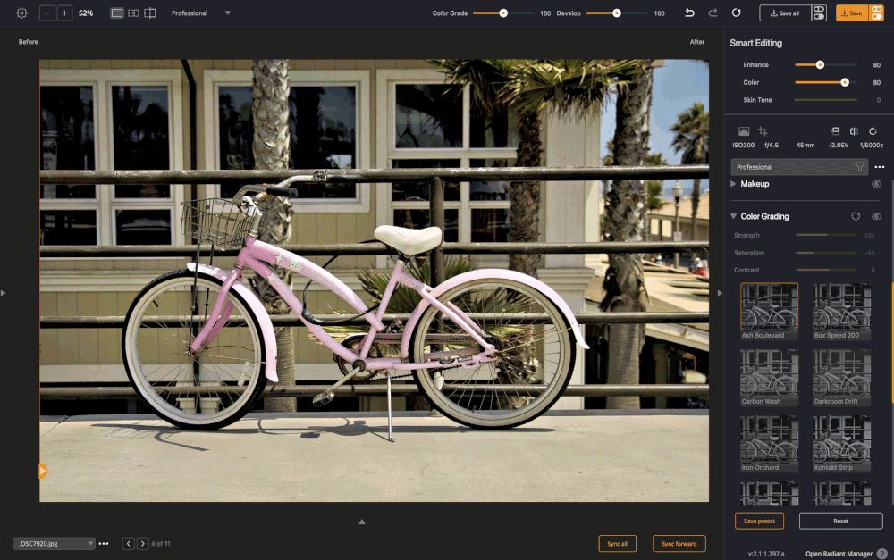This screenshot has height=560, width=894.
Task: Open the three-dot menu beside Professional filter
Action: click(880, 167)
